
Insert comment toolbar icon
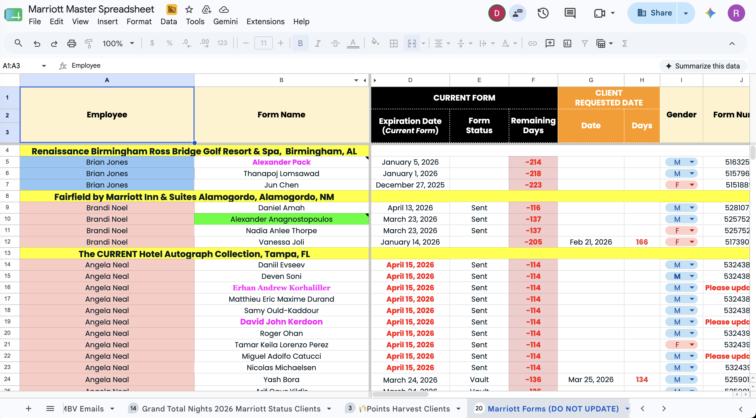[x=550, y=43]
